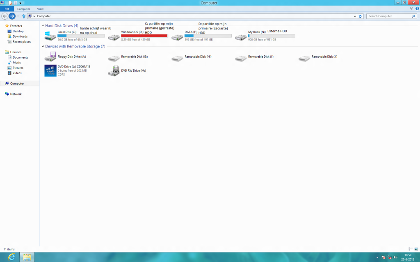
Task: Select the Windows OS (D:) drive icon
Action: point(114,37)
